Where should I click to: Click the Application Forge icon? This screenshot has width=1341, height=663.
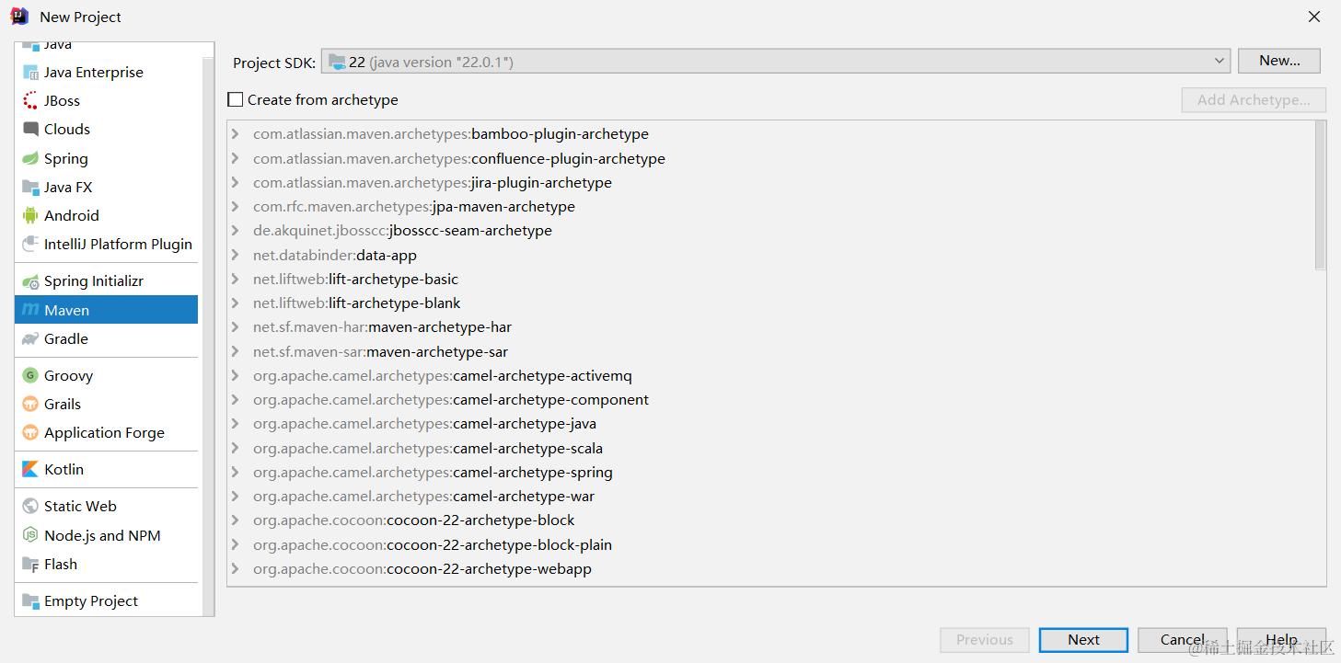(x=30, y=433)
